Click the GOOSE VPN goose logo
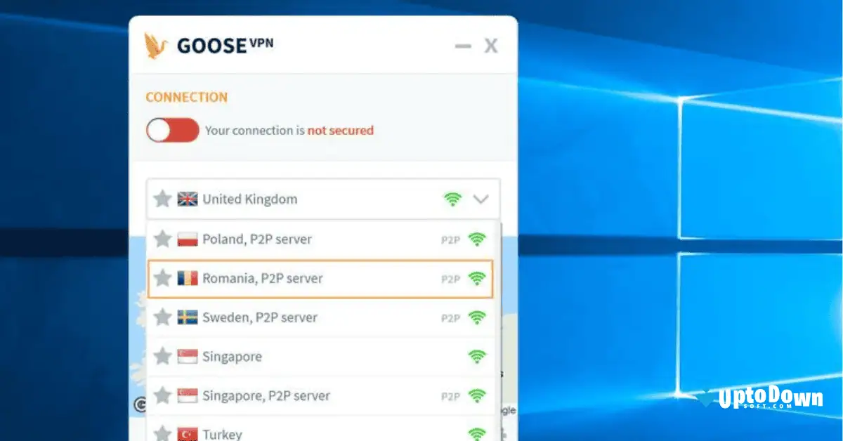 (156, 44)
